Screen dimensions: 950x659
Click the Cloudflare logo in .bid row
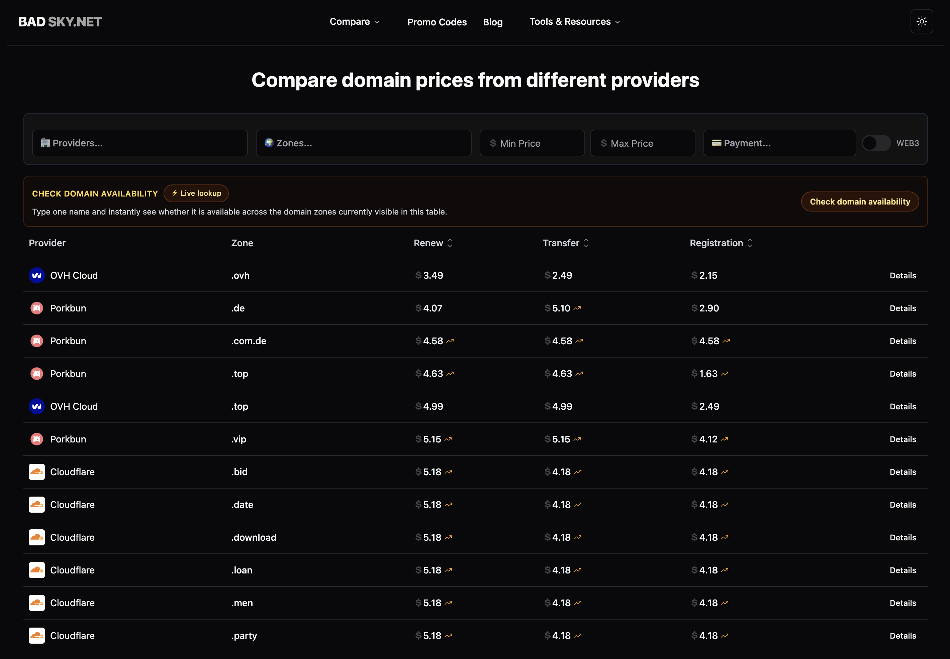pyautogui.click(x=37, y=472)
